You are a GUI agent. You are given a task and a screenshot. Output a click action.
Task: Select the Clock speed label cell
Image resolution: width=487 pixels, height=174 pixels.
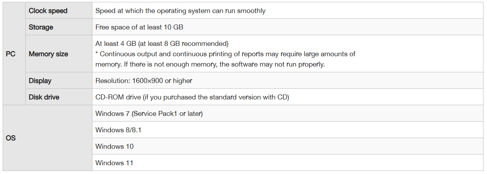point(48,11)
